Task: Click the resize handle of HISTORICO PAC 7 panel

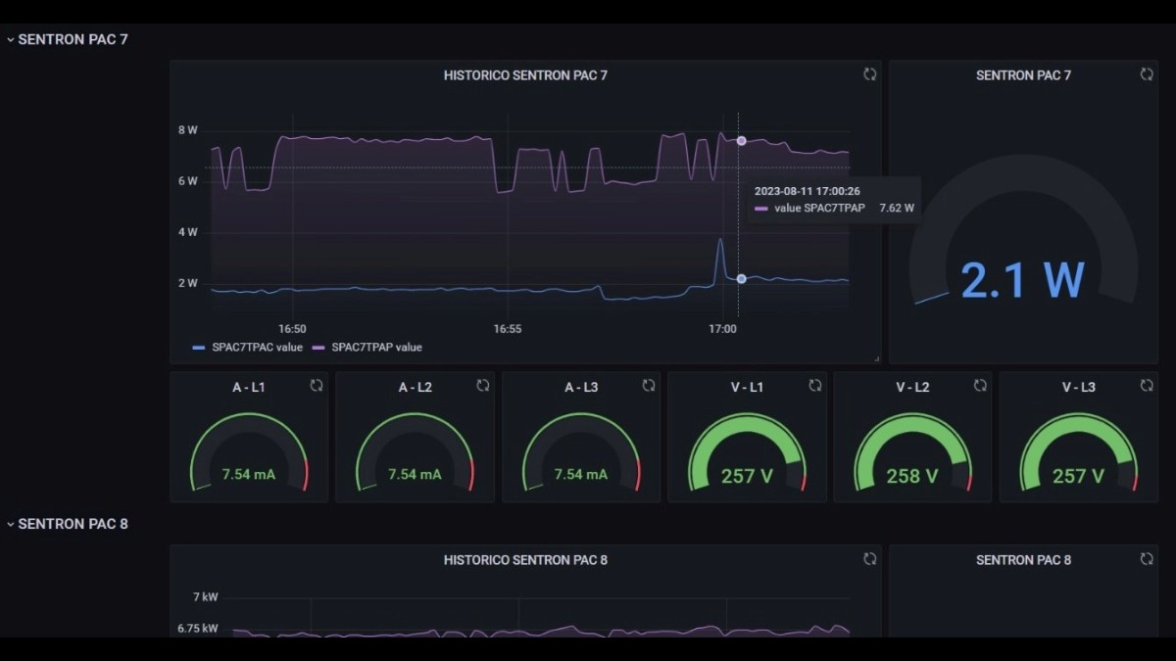Action: 876,358
